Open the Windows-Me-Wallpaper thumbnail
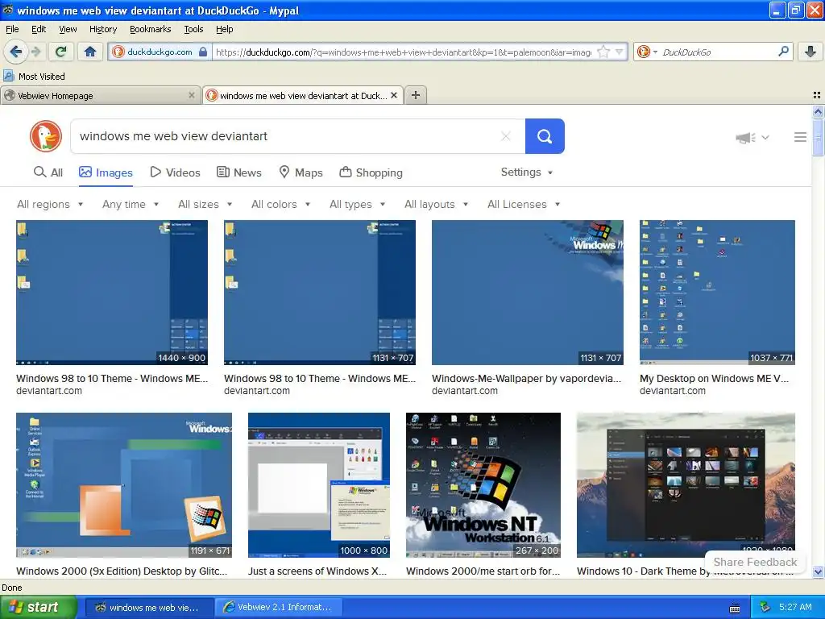 click(x=527, y=292)
